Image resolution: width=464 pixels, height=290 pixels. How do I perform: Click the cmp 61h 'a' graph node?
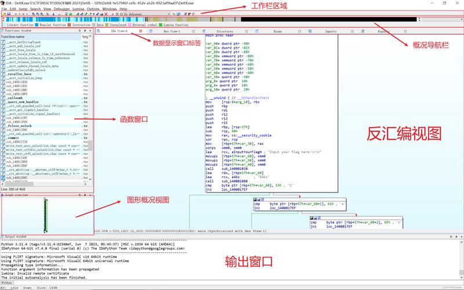(299, 204)
